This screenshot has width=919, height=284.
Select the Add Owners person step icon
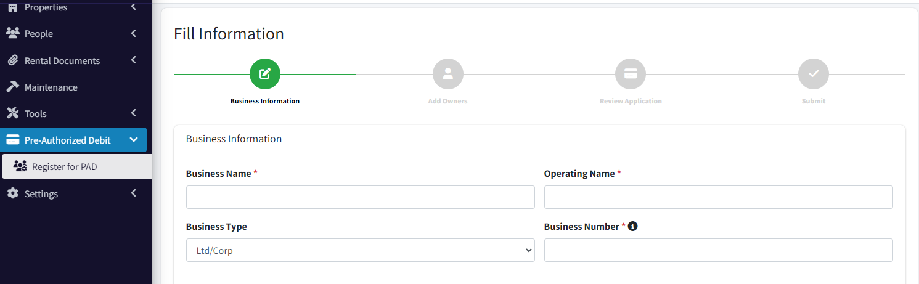[448, 75]
